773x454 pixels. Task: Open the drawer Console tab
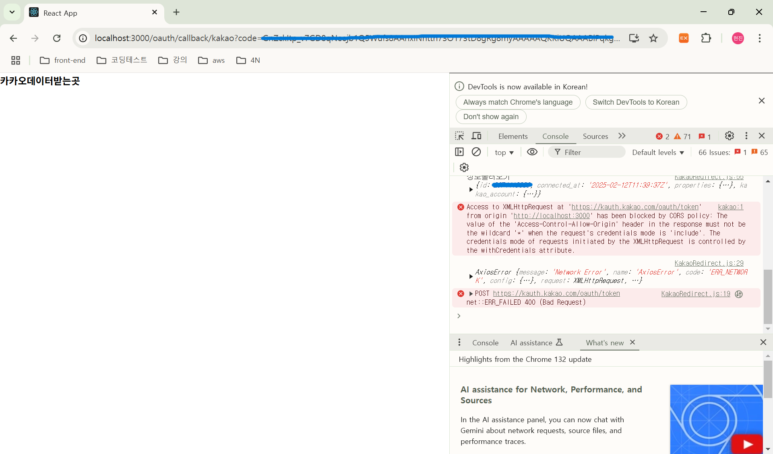[x=486, y=343]
